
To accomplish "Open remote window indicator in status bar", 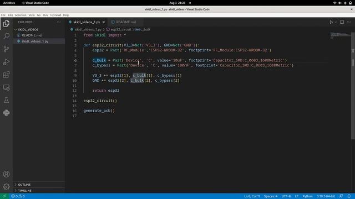I will [x=4, y=196].
